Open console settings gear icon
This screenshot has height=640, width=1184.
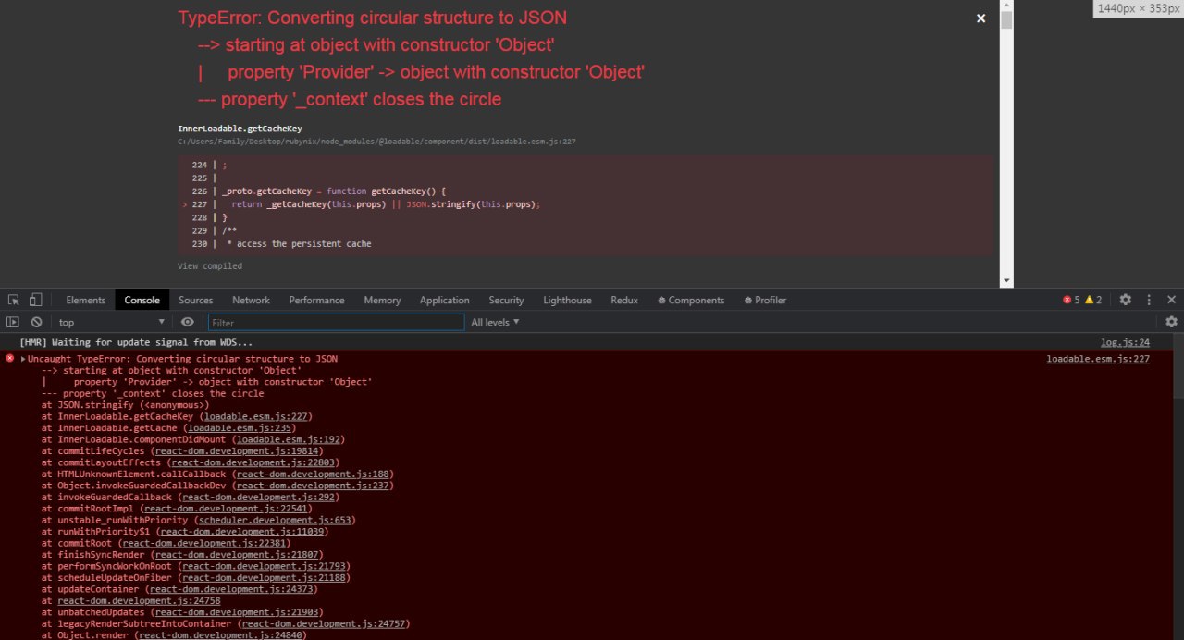1171,322
